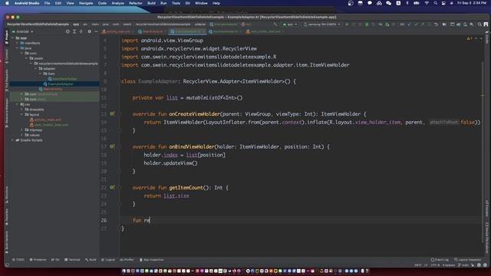Click the Make Project hammer icon
491x276 pixels.
click(x=275, y=25)
